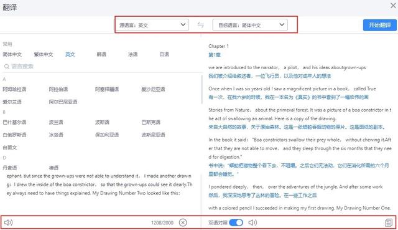The width and height of the screenshot is (398, 230).
Task: Click the 'Stories from Nature' paragraph
Action: pyautogui.click(x=300, y=114)
